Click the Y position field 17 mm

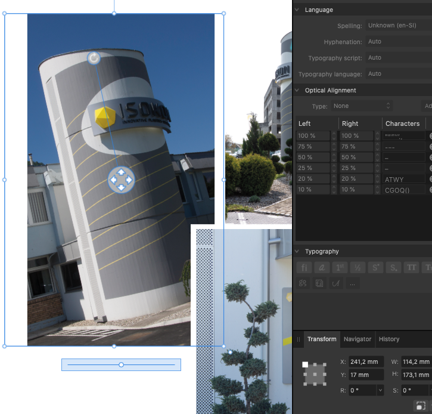(366, 375)
